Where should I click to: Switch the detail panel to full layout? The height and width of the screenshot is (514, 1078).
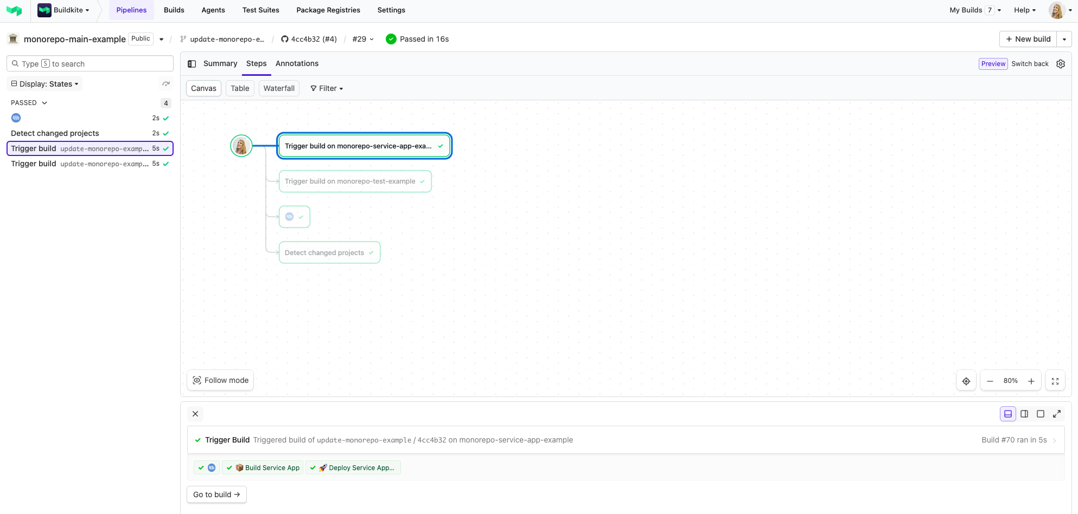click(1041, 414)
